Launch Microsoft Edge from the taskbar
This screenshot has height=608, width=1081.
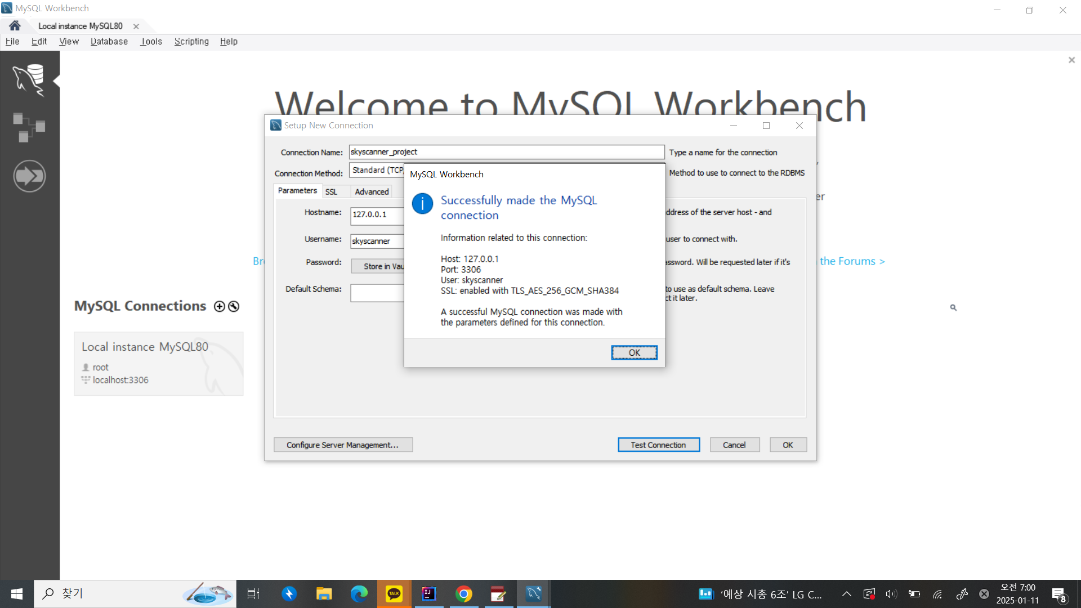coord(359,594)
